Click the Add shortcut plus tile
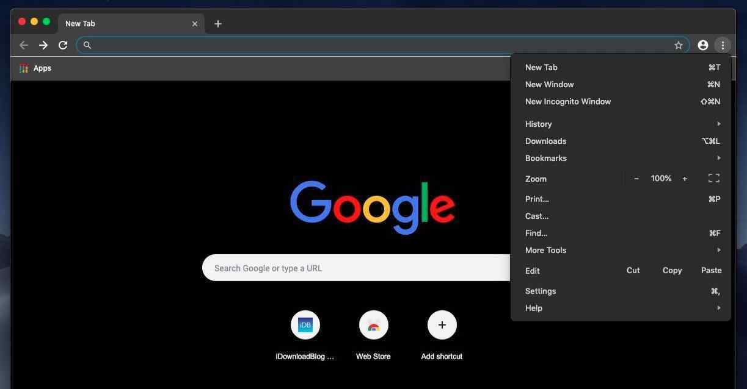Image resolution: width=747 pixels, height=389 pixels. pos(442,325)
